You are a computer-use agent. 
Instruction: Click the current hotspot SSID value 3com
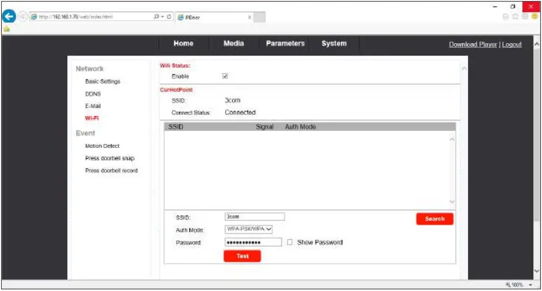(x=233, y=100)
